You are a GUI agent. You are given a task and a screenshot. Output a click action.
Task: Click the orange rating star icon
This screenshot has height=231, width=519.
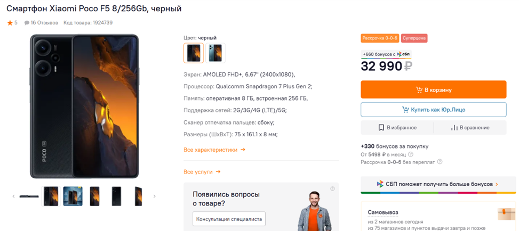[x=10, y=23]
